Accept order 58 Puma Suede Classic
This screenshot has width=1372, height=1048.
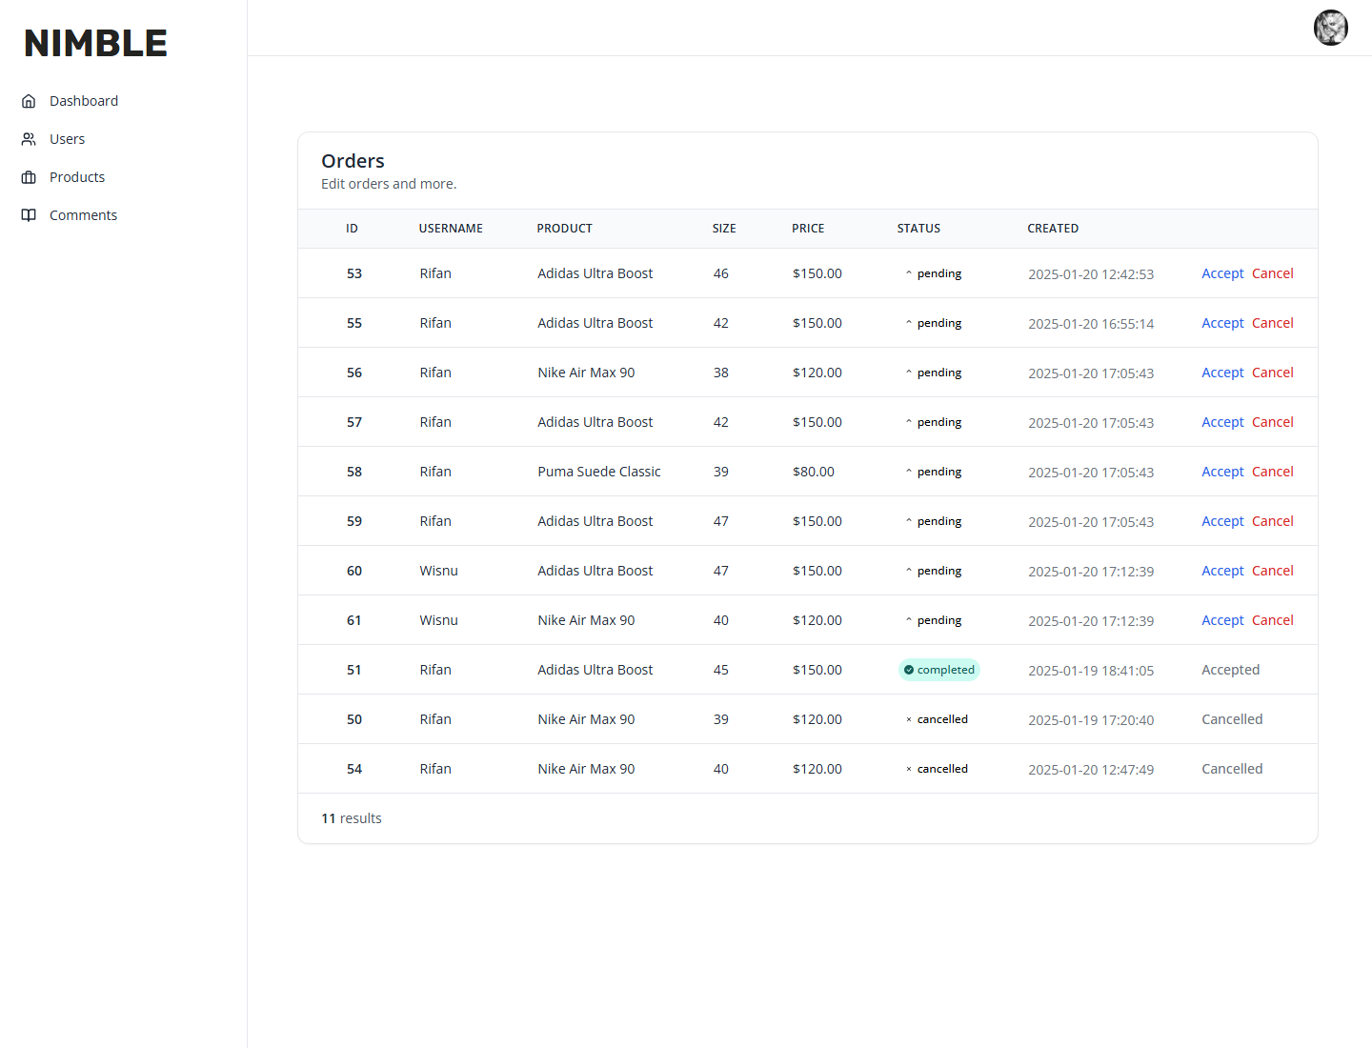(x=1222, y=472)
